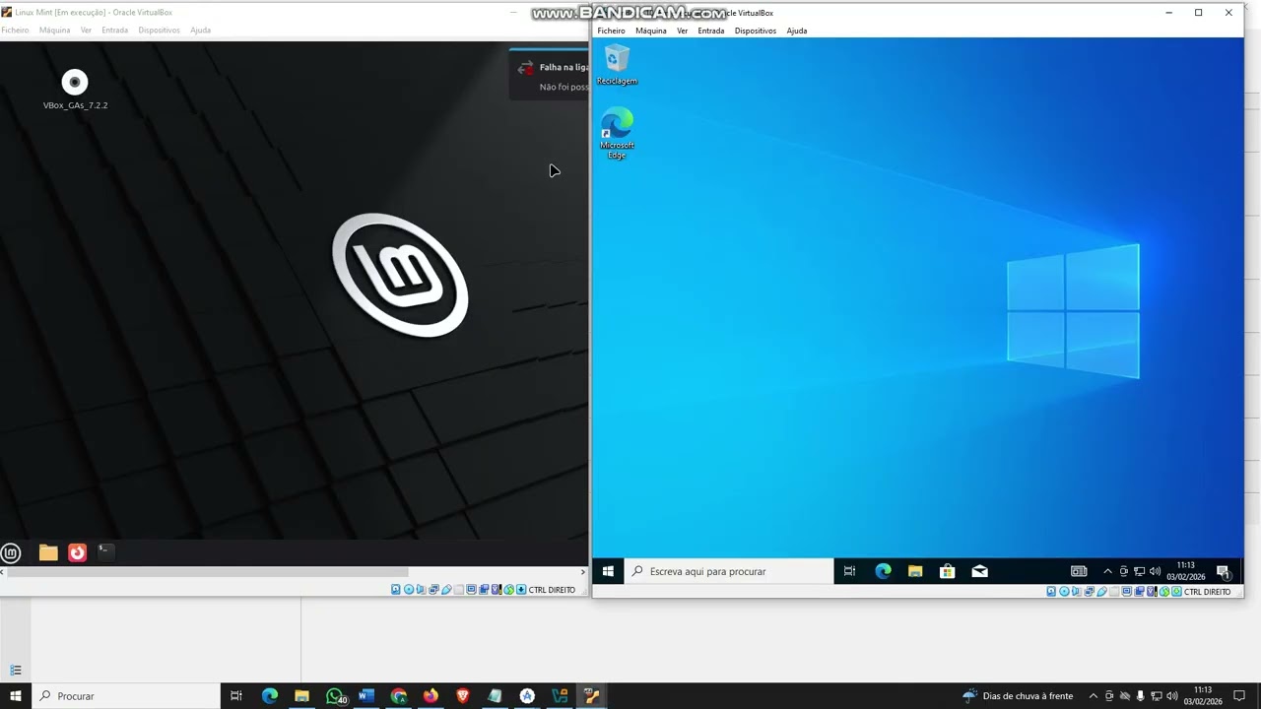Screen dimensions: 1261x709
Task: Open Brave browser from host taskbar
Action: click(463, 696)
